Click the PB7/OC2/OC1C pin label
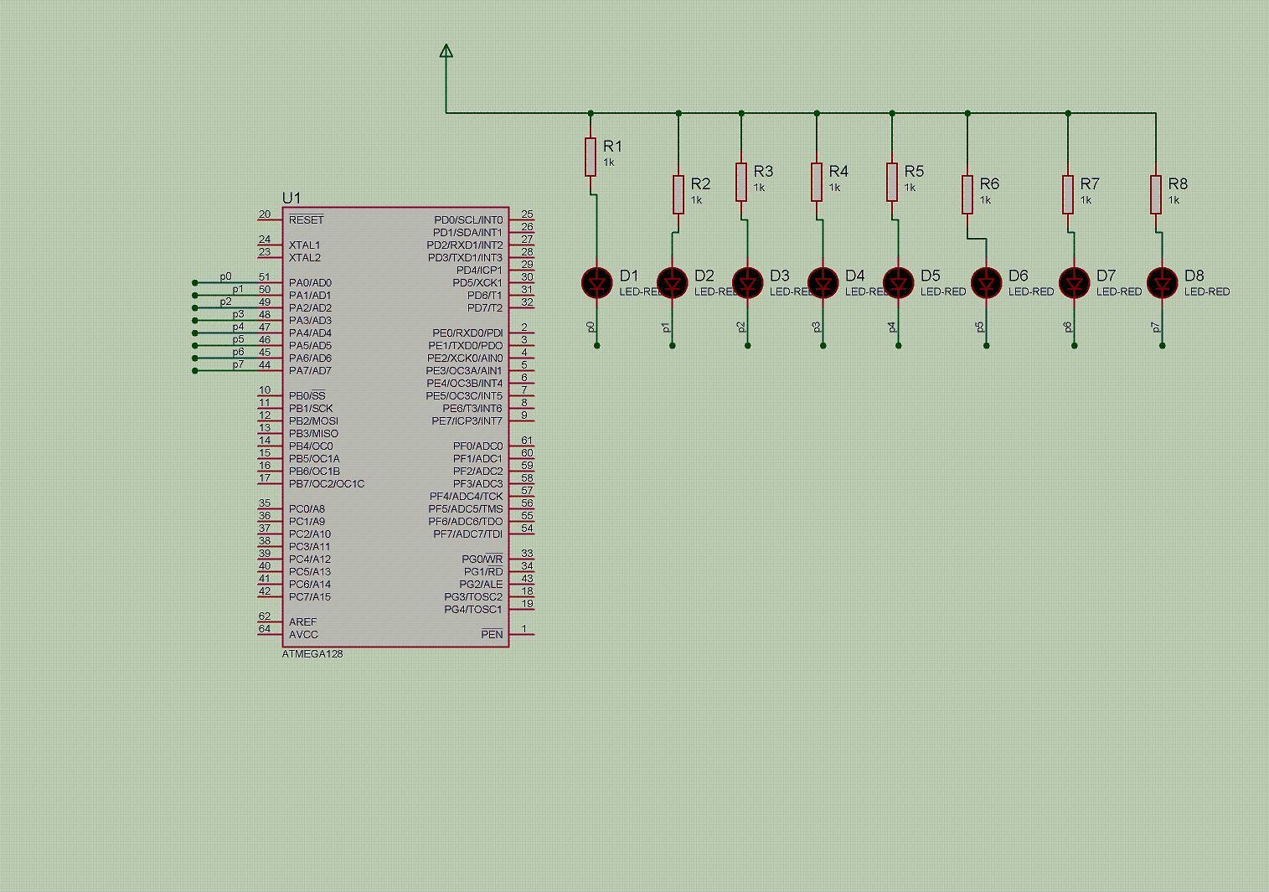1269x892 pixels. tap(327, 483)
